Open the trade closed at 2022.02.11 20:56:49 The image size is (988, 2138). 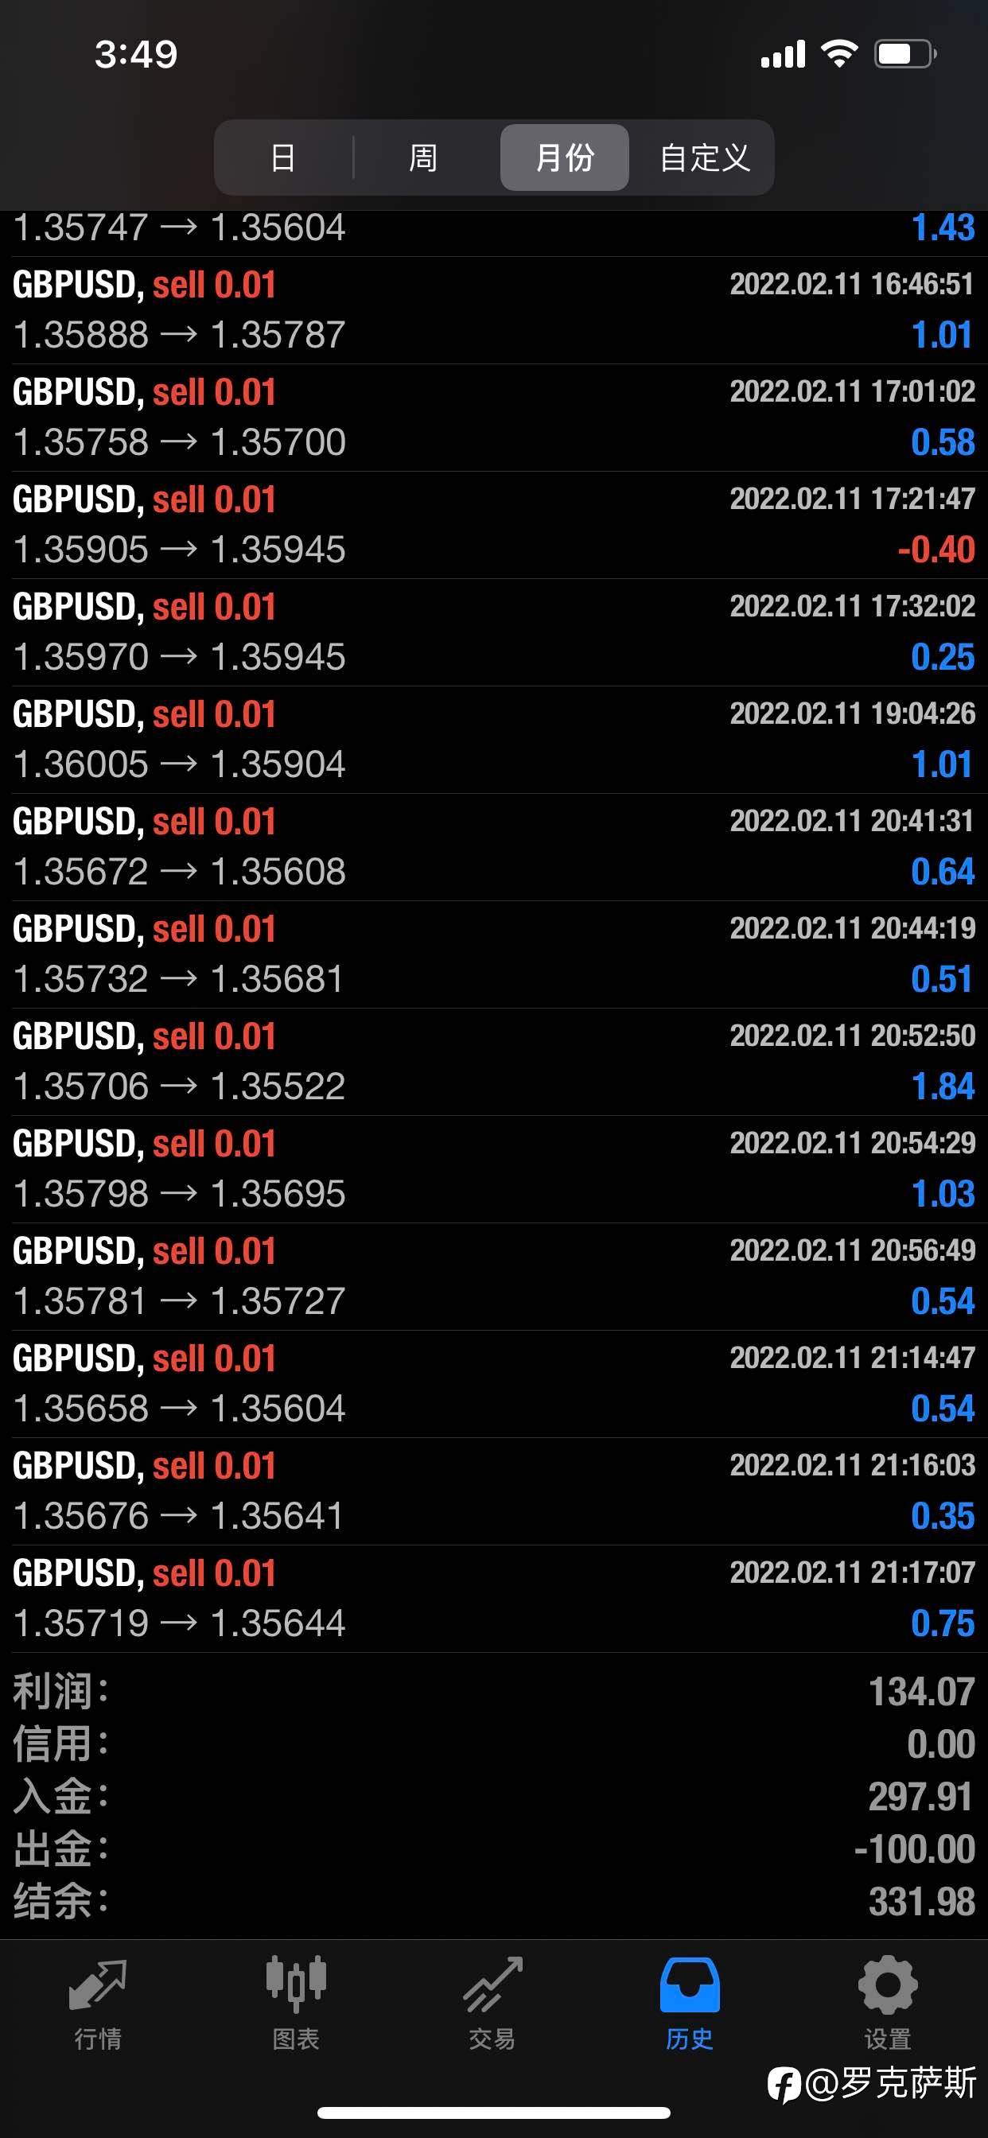pos(494,1277)
